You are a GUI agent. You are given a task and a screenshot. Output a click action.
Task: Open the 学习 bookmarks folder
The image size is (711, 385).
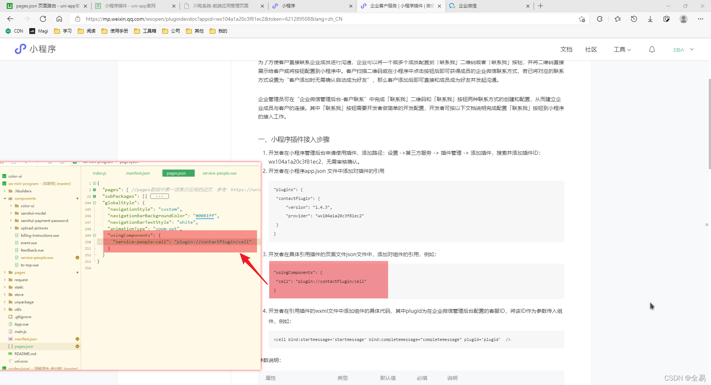63,31
